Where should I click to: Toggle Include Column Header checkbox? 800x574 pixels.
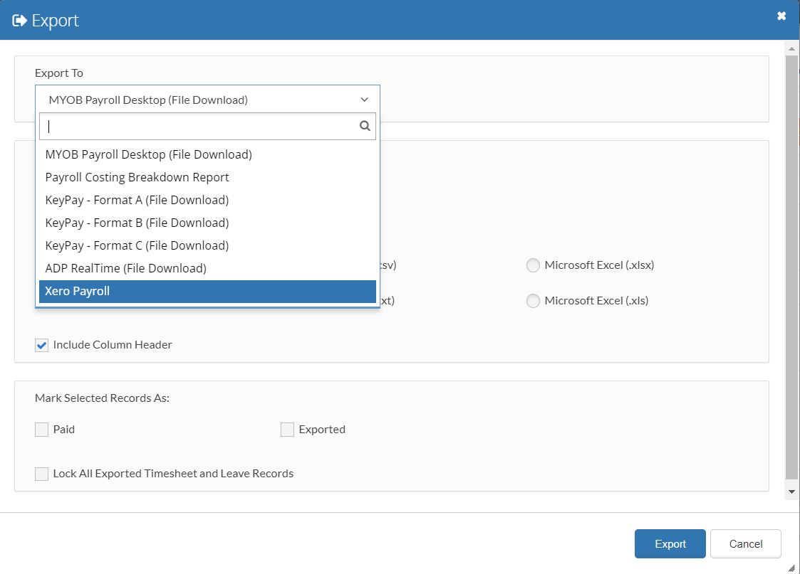pos(42,345)
